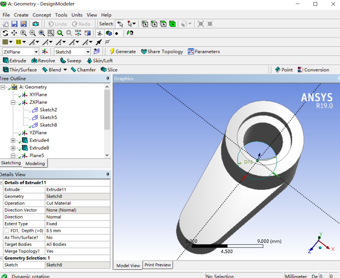Image resolution: width=340 pixels, height=278 pixels.
Task: Start the Sweep feature tool
Action: (71, 61)
